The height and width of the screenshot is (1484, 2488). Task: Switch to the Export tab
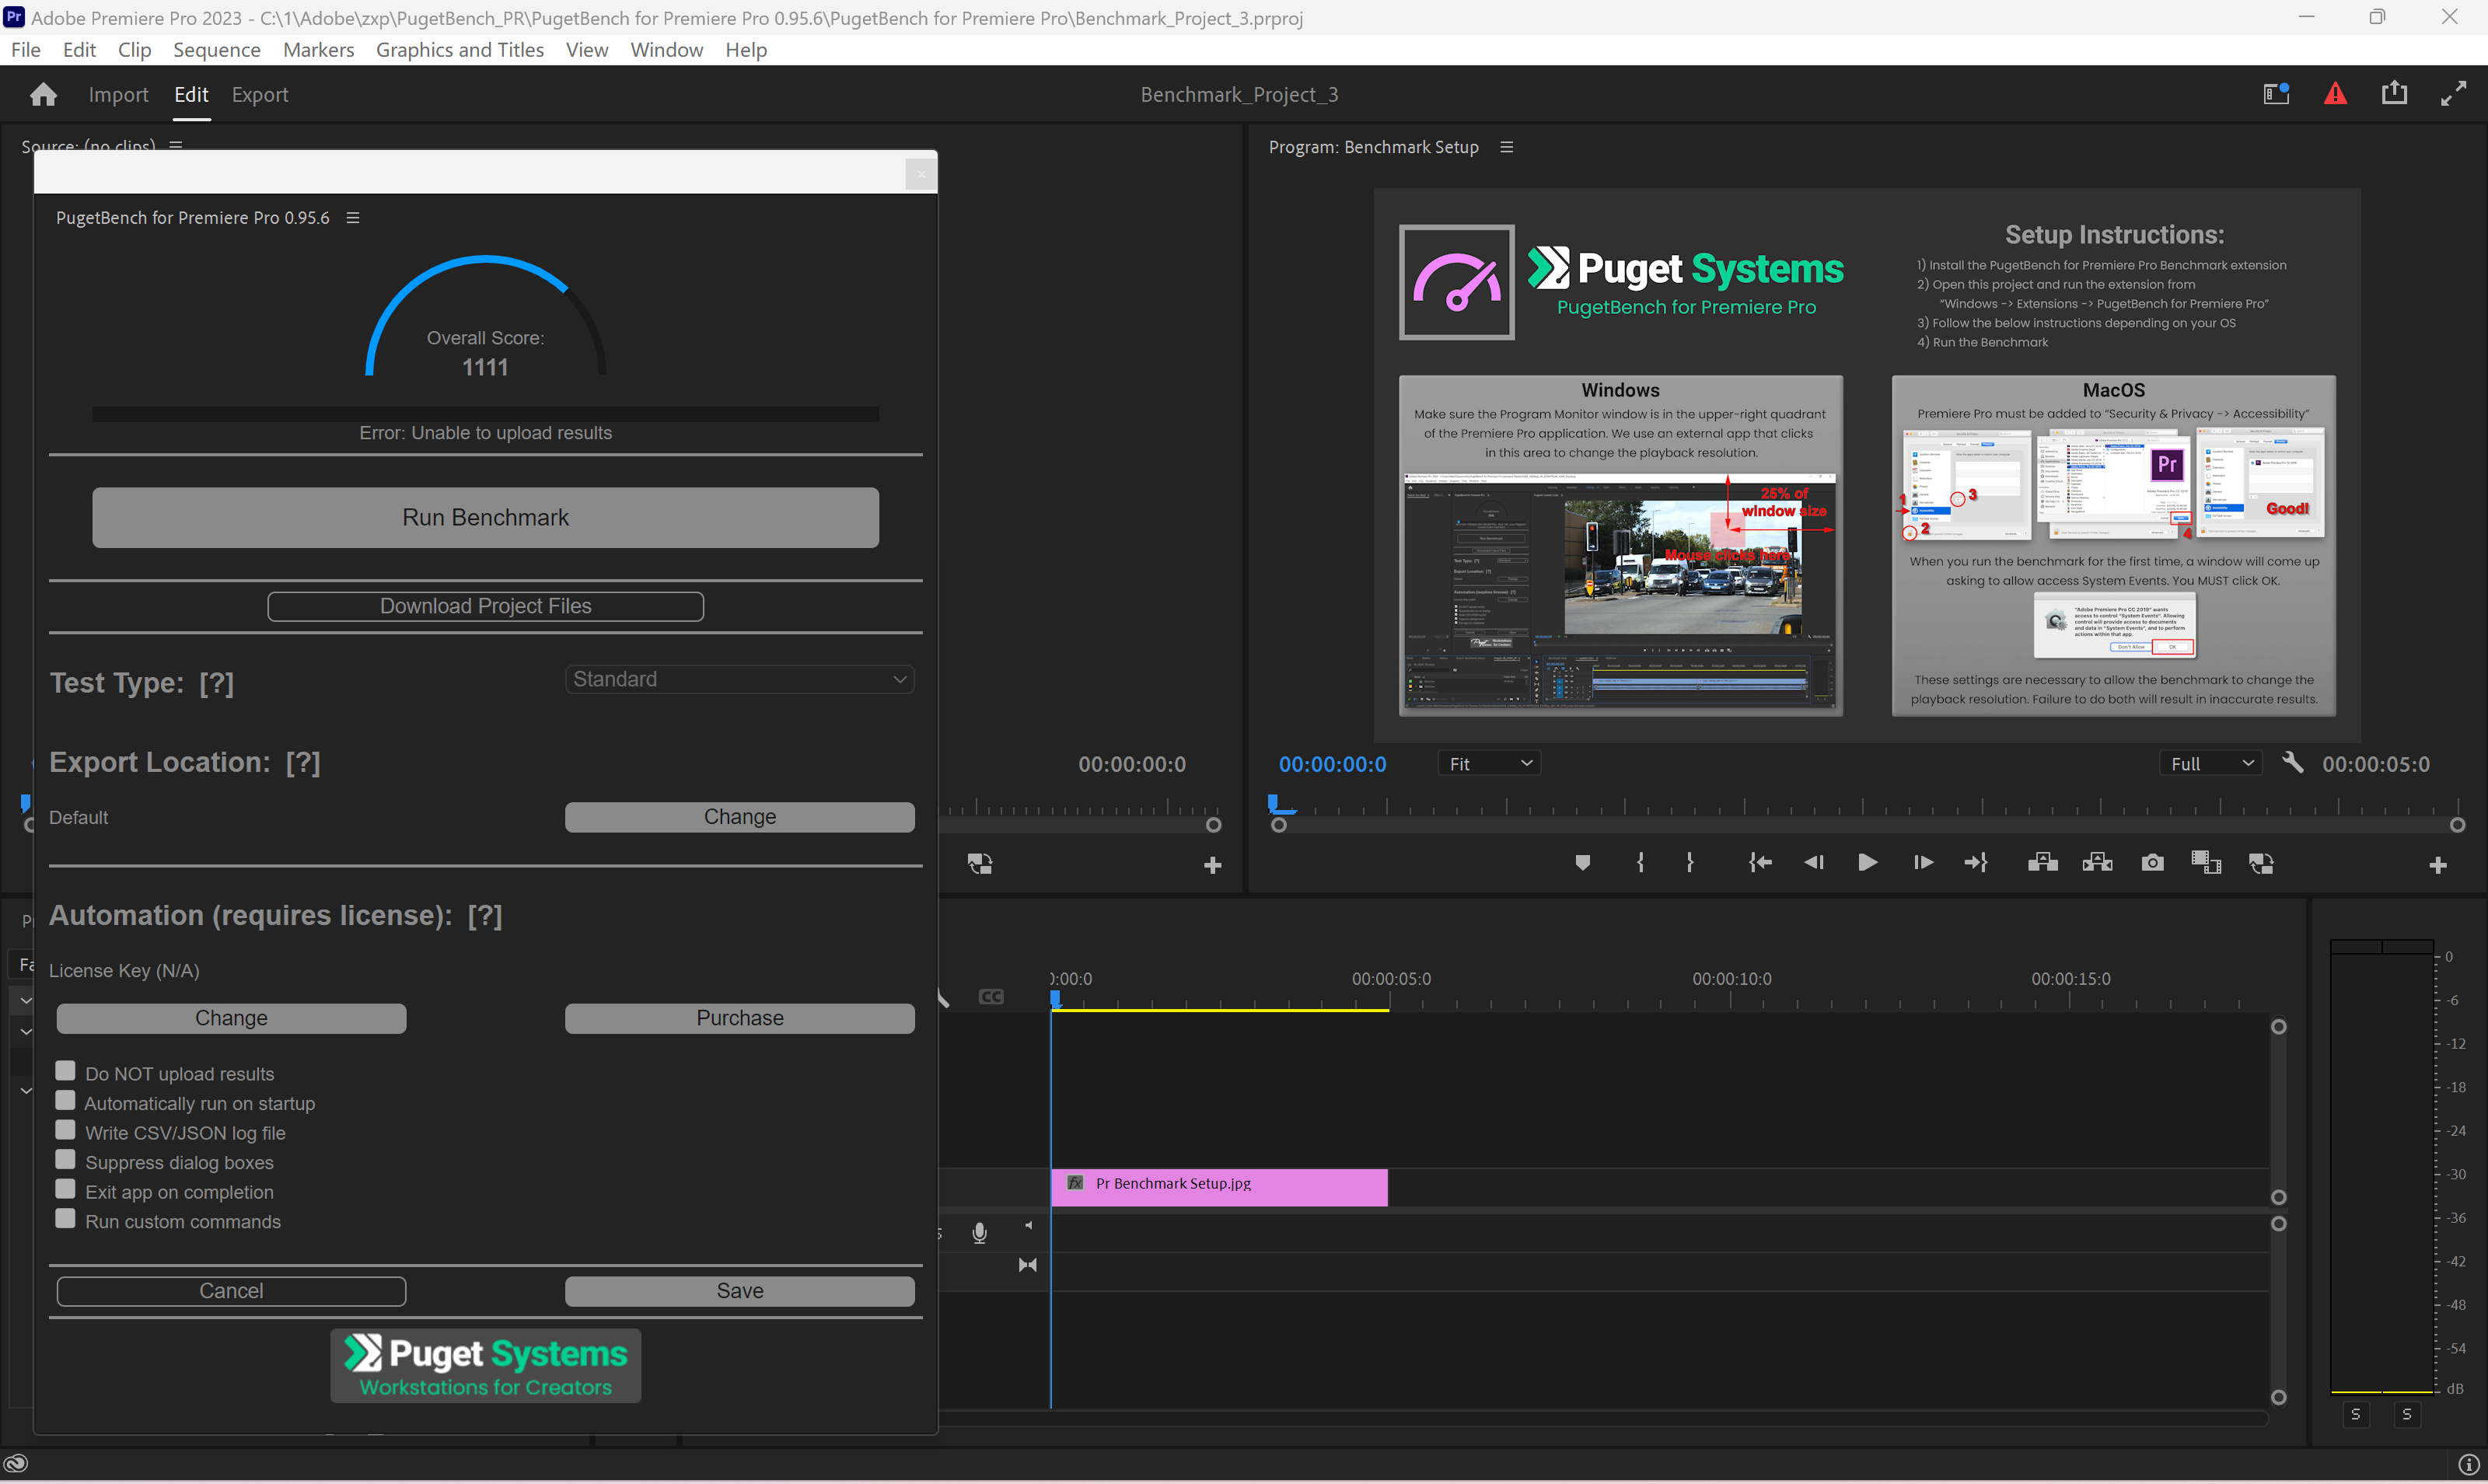[x=260, y=95]
